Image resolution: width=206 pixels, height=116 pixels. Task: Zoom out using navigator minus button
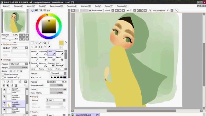(x=20, y=35)
